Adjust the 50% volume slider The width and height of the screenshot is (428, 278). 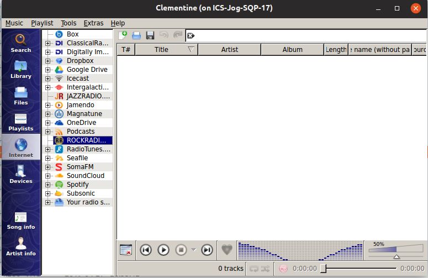(396, 250)
